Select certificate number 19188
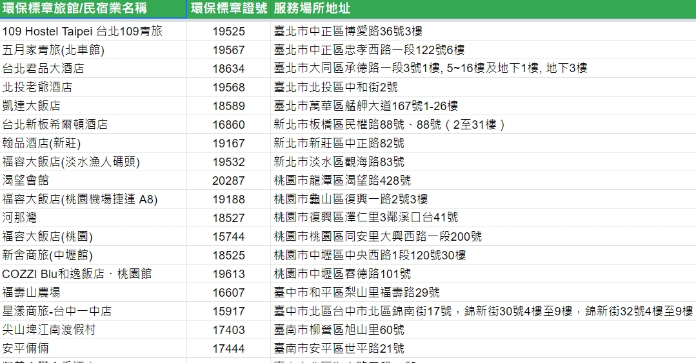696x363 pixels. click(x=228, y=199)
